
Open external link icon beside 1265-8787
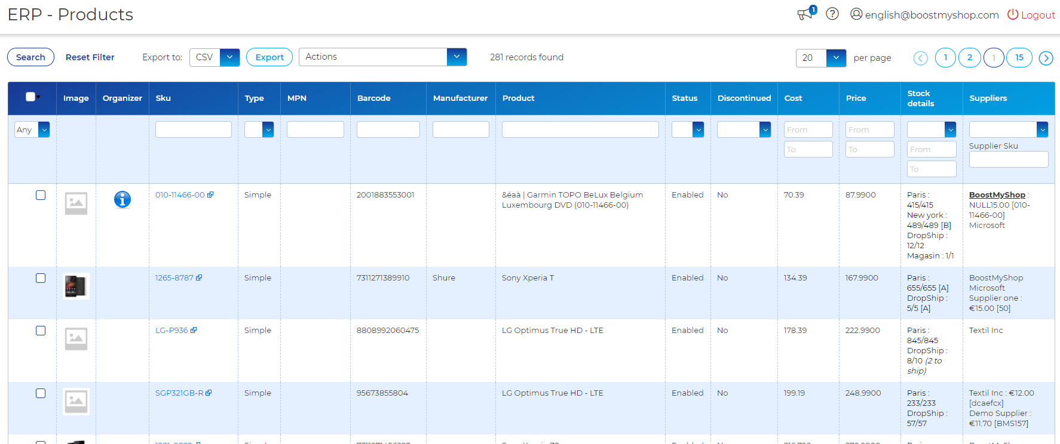(x=199, y=277)
